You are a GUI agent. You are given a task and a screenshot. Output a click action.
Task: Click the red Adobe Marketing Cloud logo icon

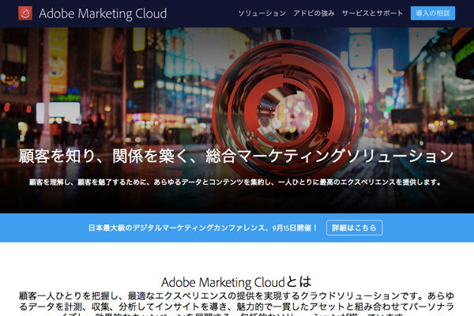point(25,13)
